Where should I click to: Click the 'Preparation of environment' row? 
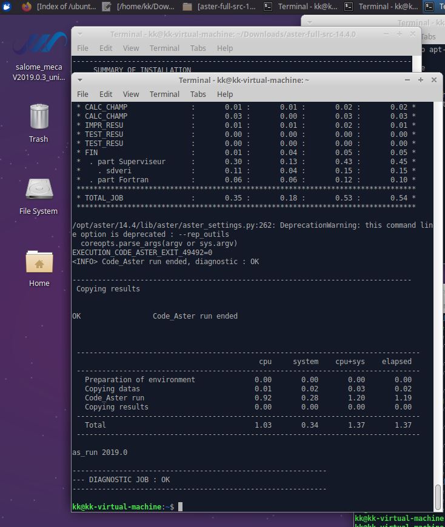[x=248, y=379]
